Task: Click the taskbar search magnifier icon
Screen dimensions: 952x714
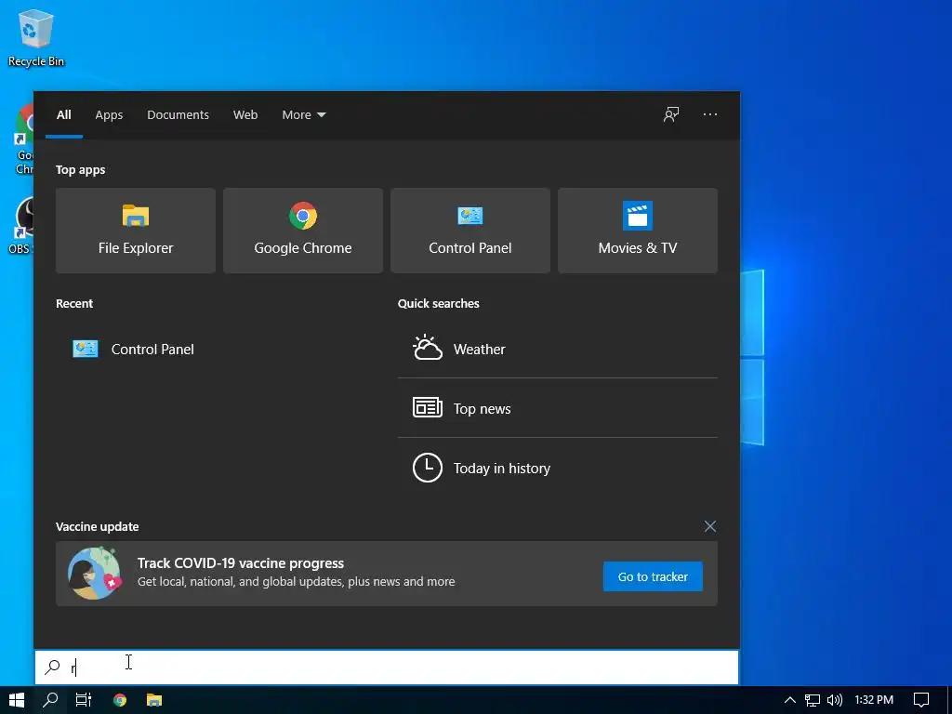Action: point(51,700)
